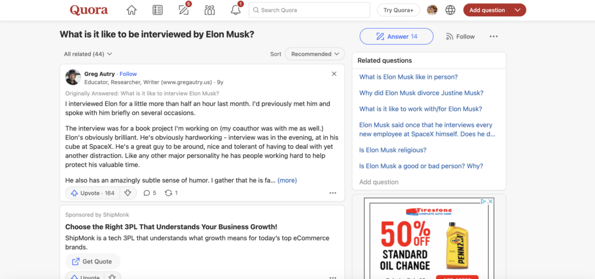Downvote Greg Autry's answer
Screen dimensions: 595x279
(128, 193)
